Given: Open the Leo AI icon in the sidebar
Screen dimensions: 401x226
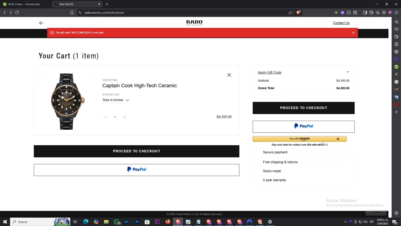Looking at the screenshot, I should 396,21.
